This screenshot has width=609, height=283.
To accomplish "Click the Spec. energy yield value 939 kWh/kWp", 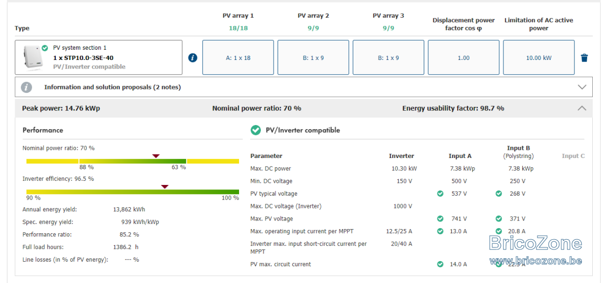I will point(140,222).
